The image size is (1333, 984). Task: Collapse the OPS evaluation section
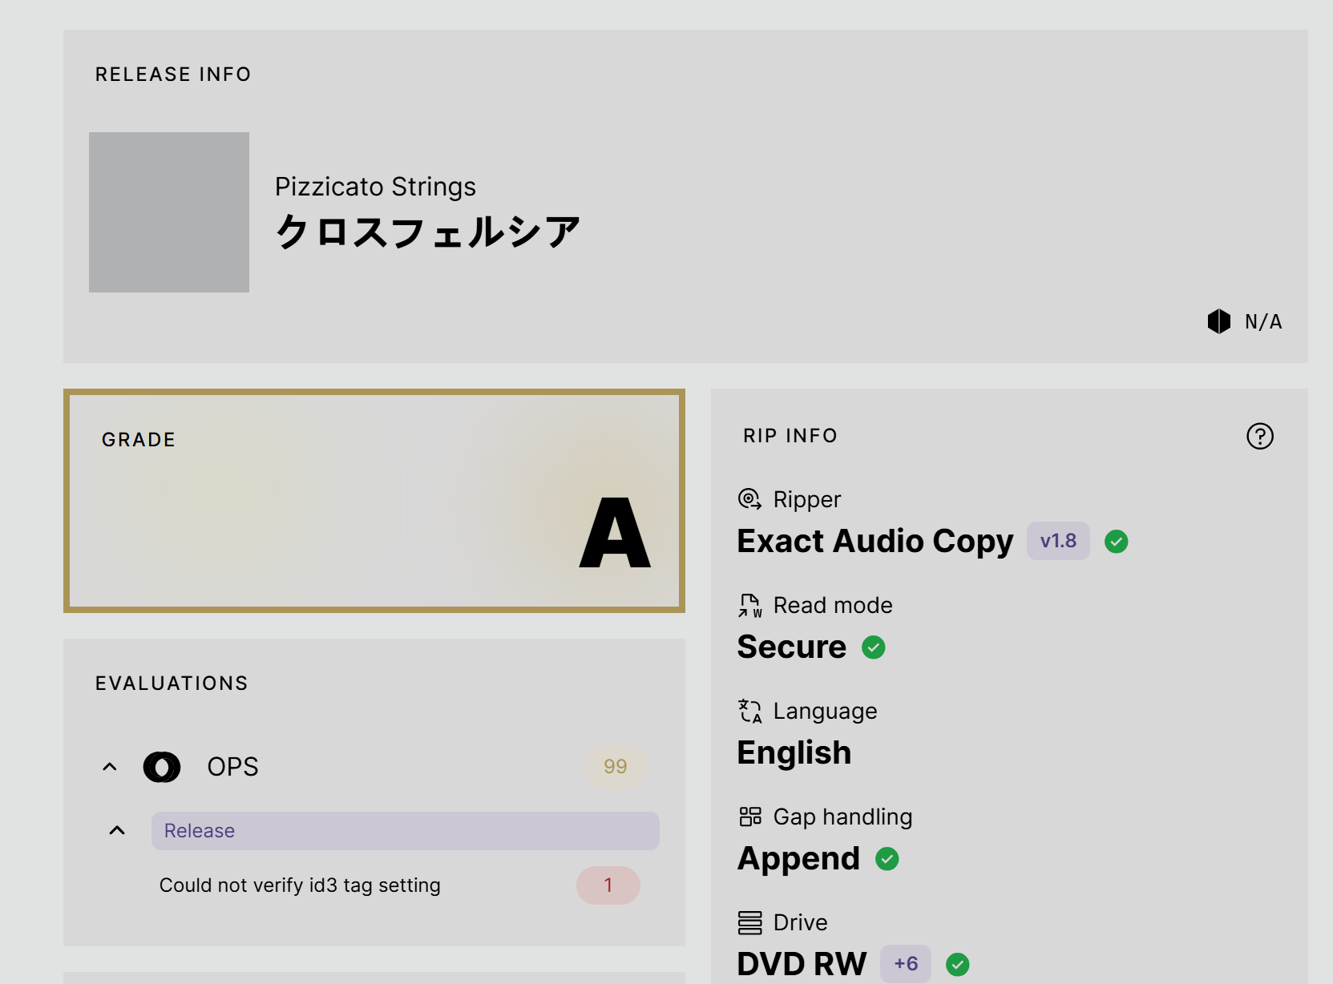[110, 767]
